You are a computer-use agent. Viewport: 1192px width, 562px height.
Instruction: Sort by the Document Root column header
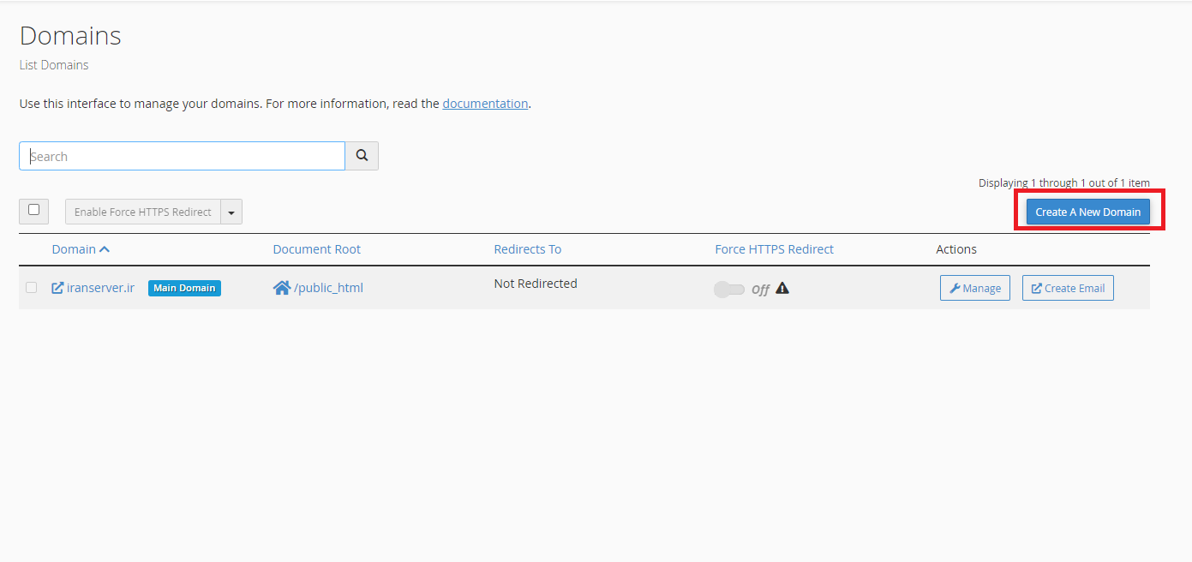pyautogui.click(x=316, y=249)
